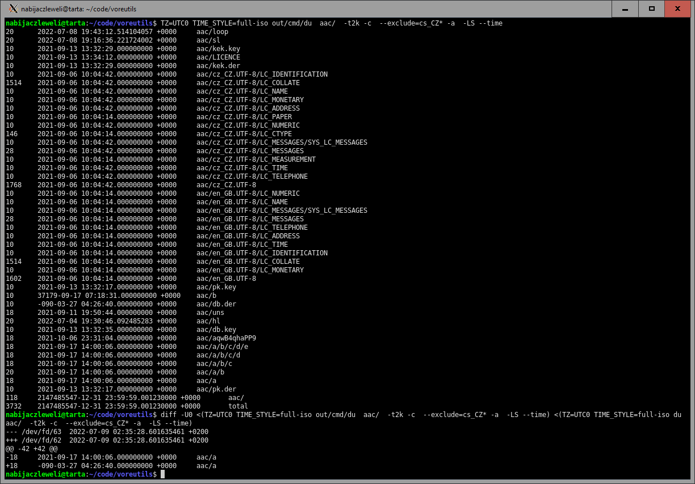Maximize the terminal window
695x484 pixels.
click(652, 9)
